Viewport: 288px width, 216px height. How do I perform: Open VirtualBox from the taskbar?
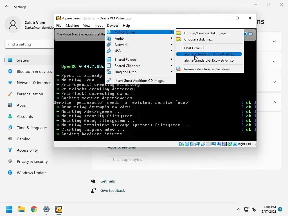tap(59, 209)
